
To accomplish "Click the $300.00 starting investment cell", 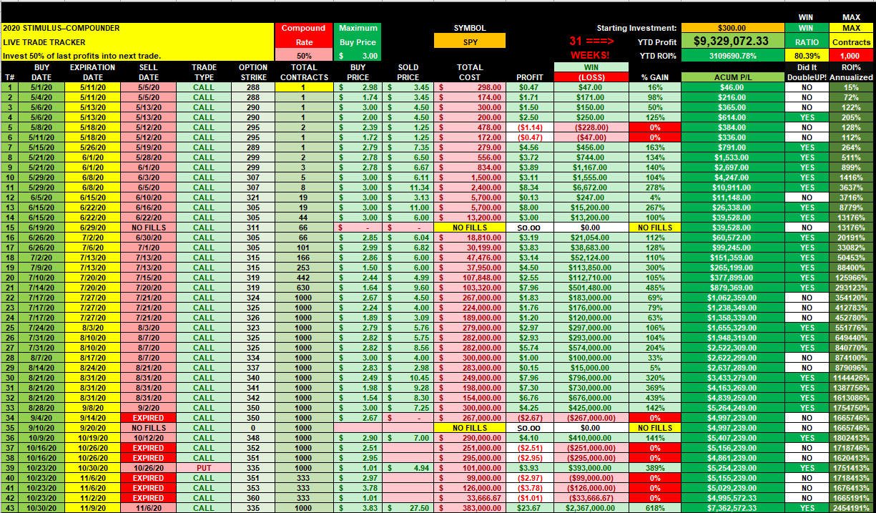I will click(x=732, y=28).
